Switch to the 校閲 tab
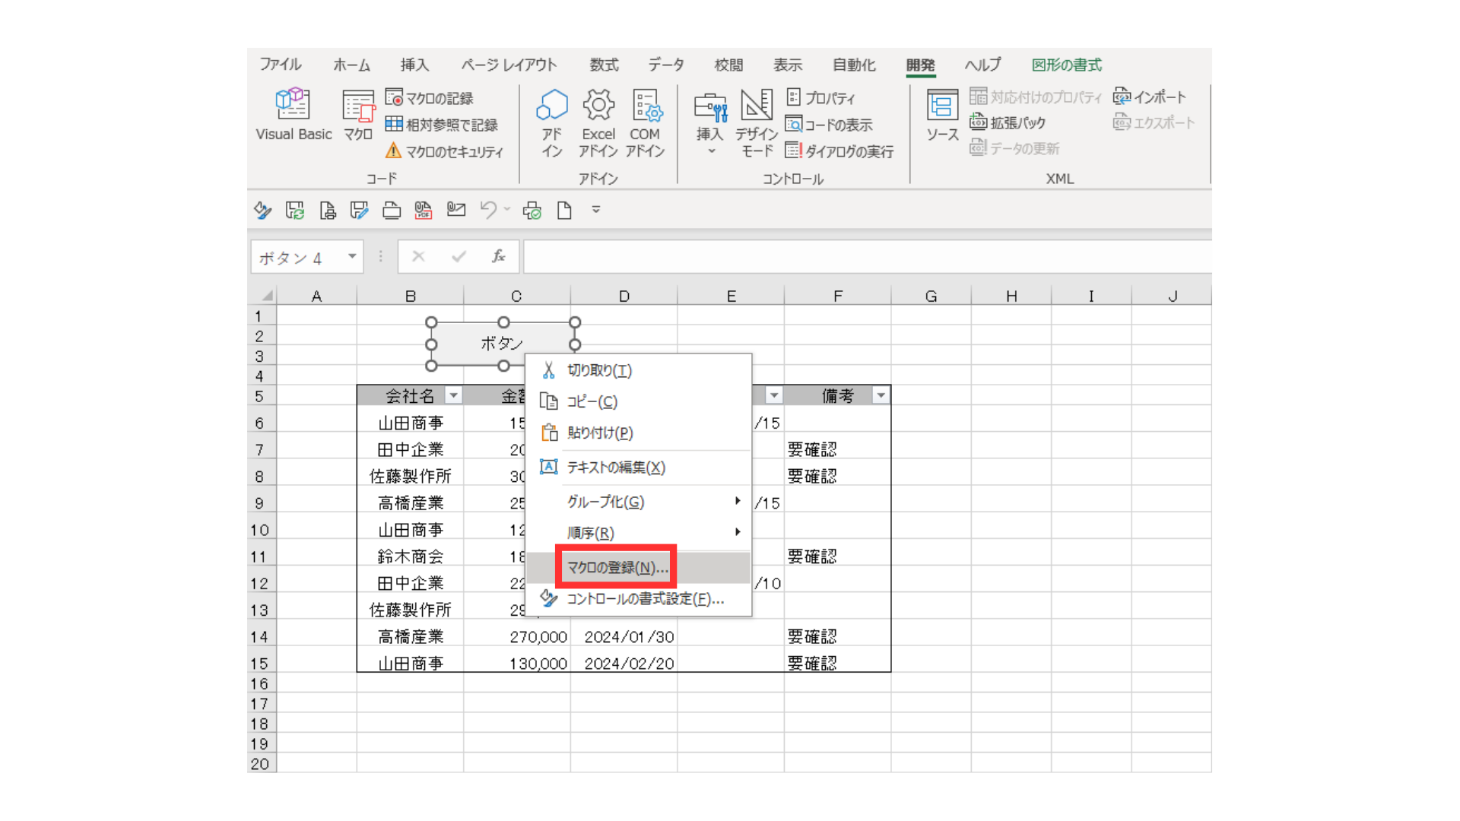 [728, 65]
